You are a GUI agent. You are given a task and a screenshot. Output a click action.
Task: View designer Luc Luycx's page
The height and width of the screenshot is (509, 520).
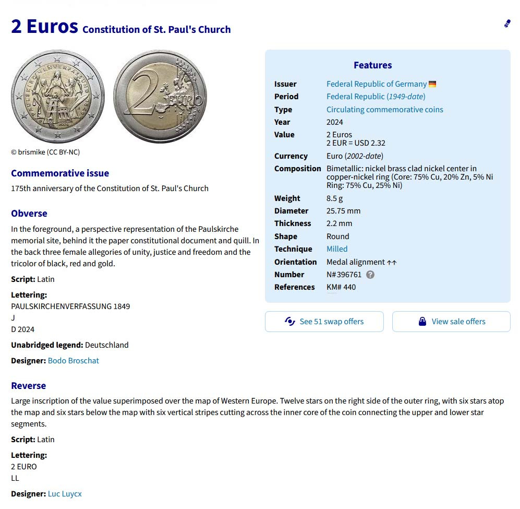65,494
